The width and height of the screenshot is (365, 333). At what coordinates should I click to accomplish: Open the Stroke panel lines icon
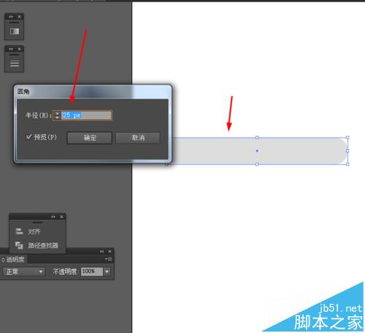[15, 63]
